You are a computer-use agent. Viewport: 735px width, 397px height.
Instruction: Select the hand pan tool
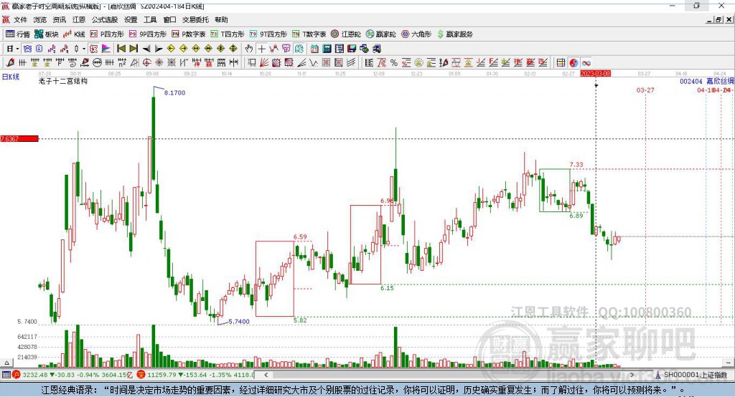[x=249, y=49]
